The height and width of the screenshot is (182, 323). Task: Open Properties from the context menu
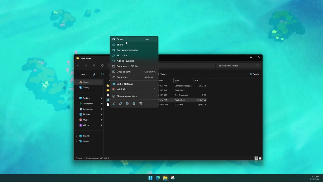coord(134,77)
